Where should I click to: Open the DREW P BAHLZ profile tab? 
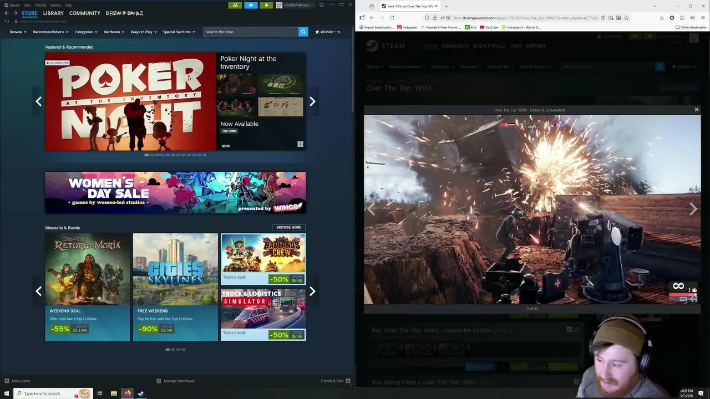124,13
